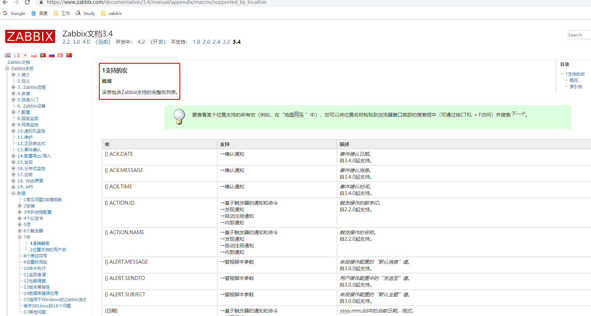The image size is (591, 316).
Task: Collapse the Zabbix手册 tree node
Action: [x=7, y=68]
